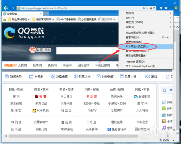
Task: Click the address bar URL field
Action: coord(80,8)
